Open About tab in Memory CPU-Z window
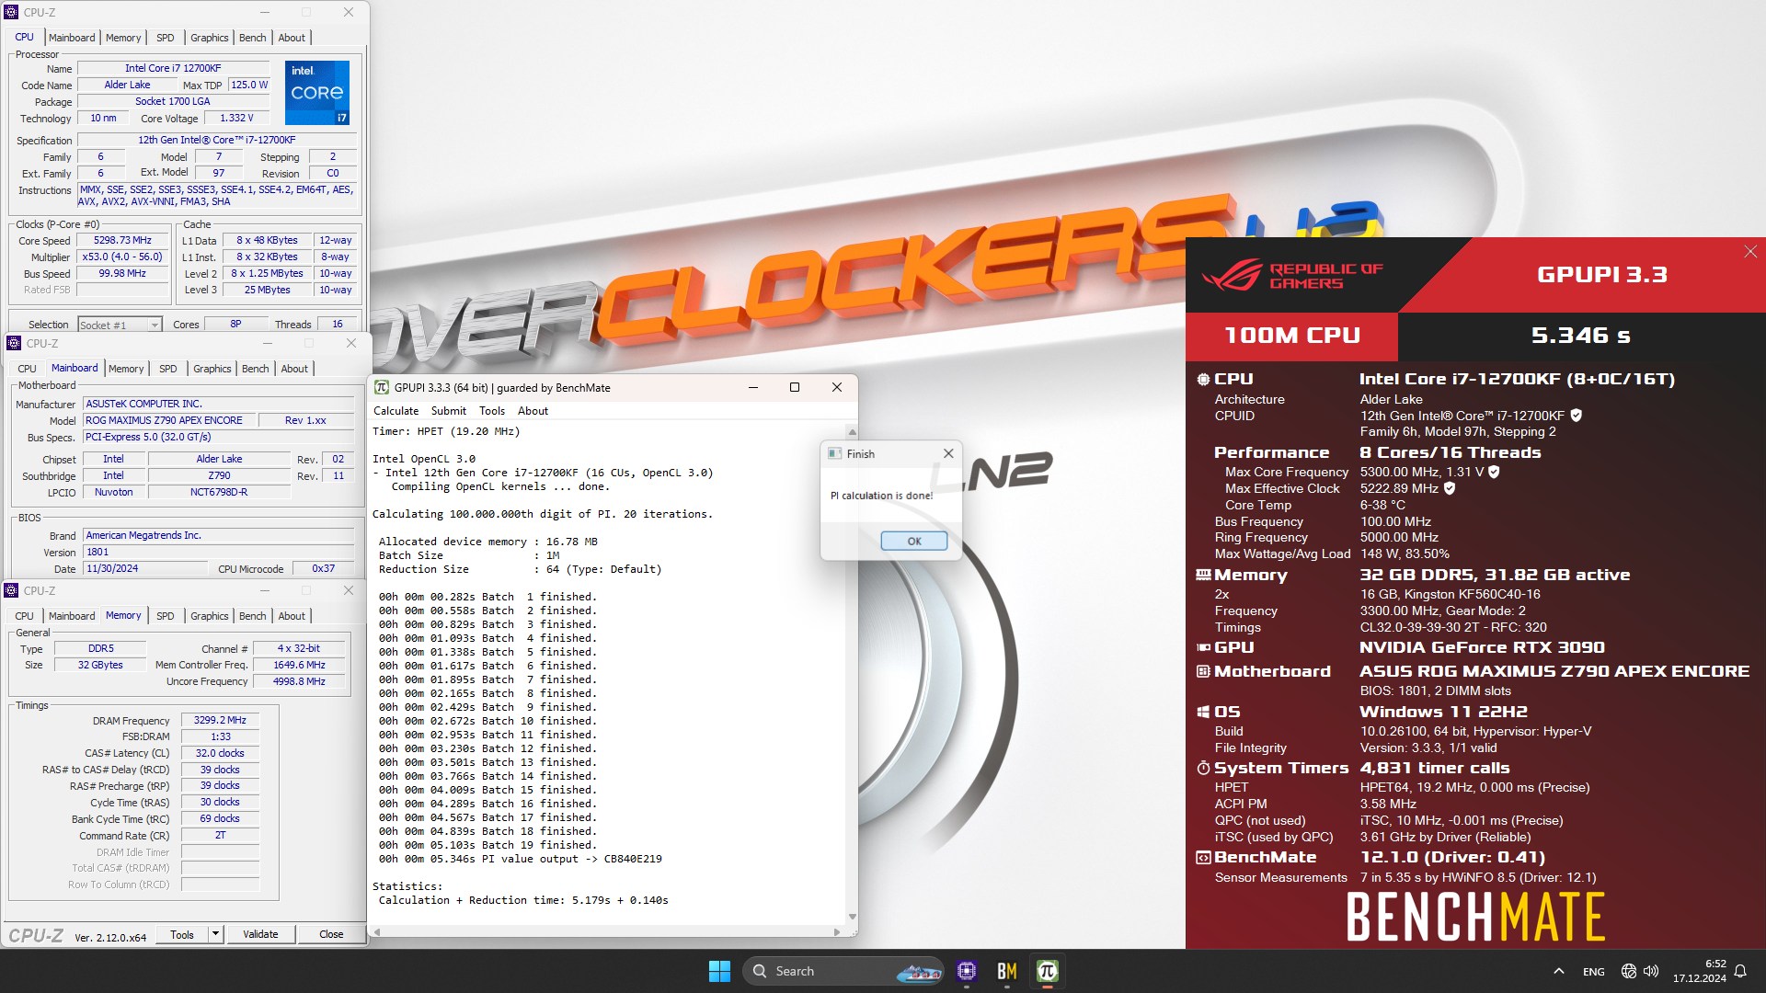This screenshot has width=1766, height=993. pyautogui.click(x=292, y=616)
